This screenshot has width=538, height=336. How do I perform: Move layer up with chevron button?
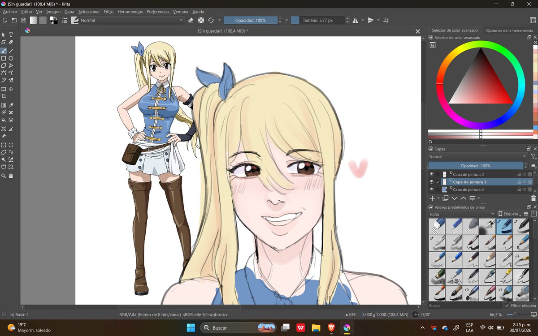(x=463, y=198)
